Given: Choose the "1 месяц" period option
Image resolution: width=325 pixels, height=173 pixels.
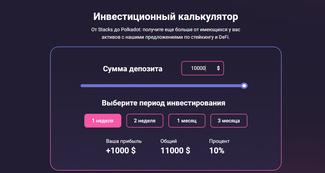Looking at the screenshot, I should [x=187, y=121].
